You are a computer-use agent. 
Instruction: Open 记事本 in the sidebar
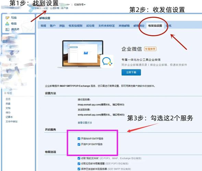tap(9, 117)
